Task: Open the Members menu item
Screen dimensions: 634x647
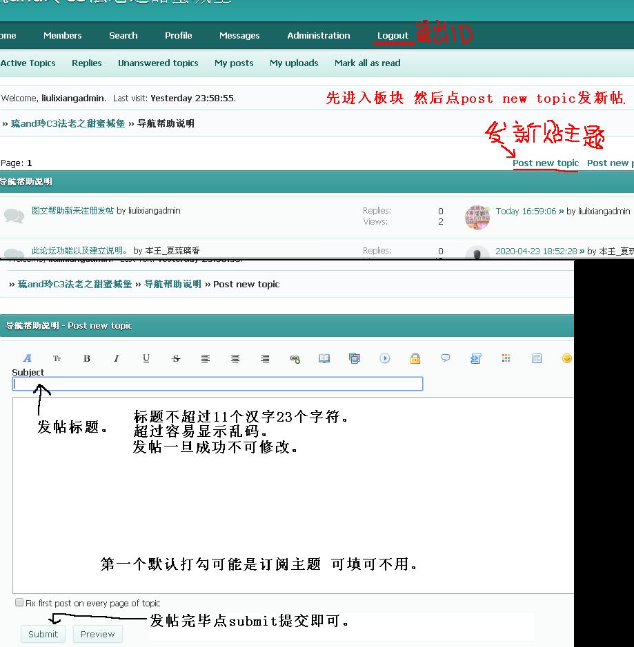Action: (62, 36)
